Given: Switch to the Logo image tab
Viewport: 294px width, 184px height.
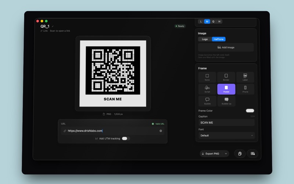Looking at the screenshot, I should [205, 39].
